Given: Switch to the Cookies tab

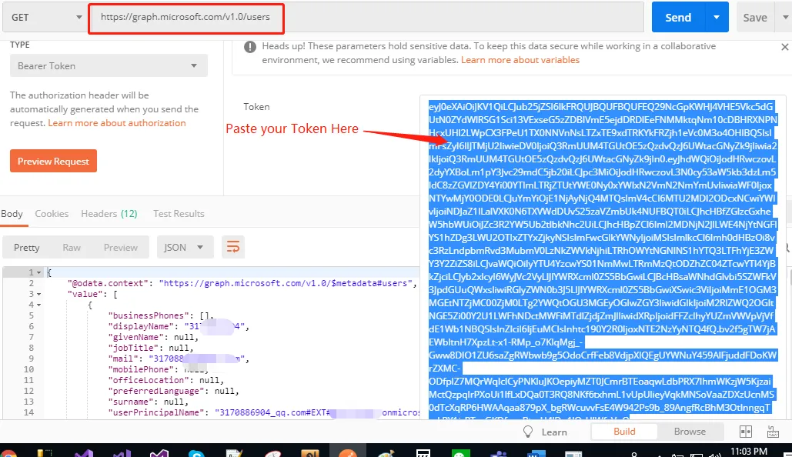Looking at the screenshot, I should pos(52,214).
